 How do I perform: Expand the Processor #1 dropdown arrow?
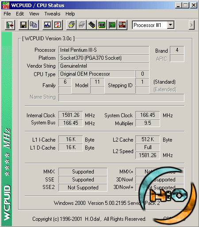point(170,25)
